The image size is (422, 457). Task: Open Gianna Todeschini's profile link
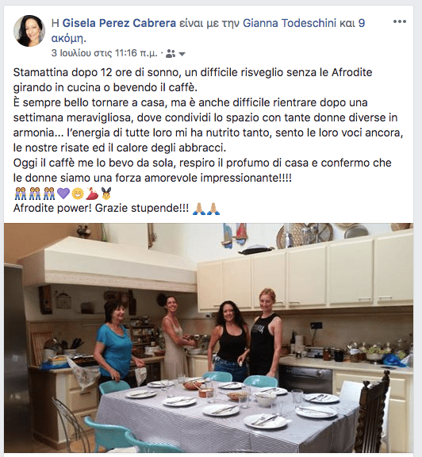pyautogui.click(x=290, y=23)
